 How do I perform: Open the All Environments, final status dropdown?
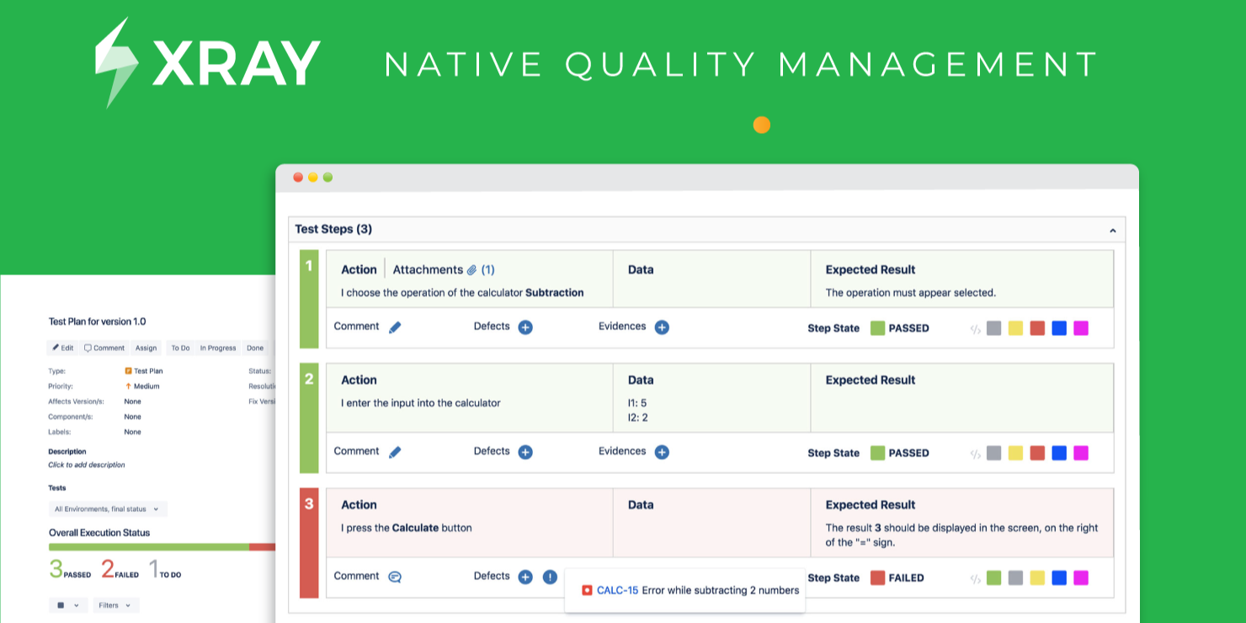tap(107, 509)
